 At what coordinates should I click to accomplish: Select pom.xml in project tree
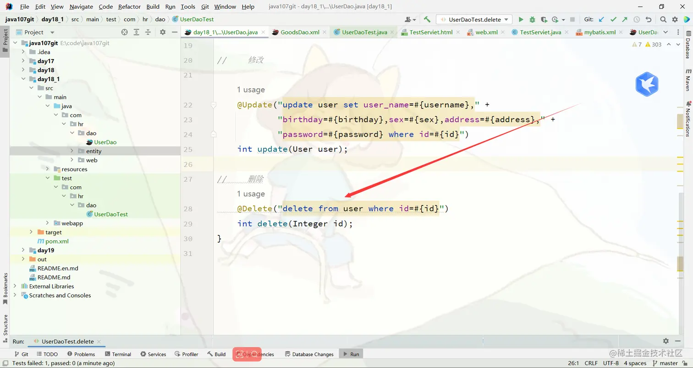click(53, 241)
